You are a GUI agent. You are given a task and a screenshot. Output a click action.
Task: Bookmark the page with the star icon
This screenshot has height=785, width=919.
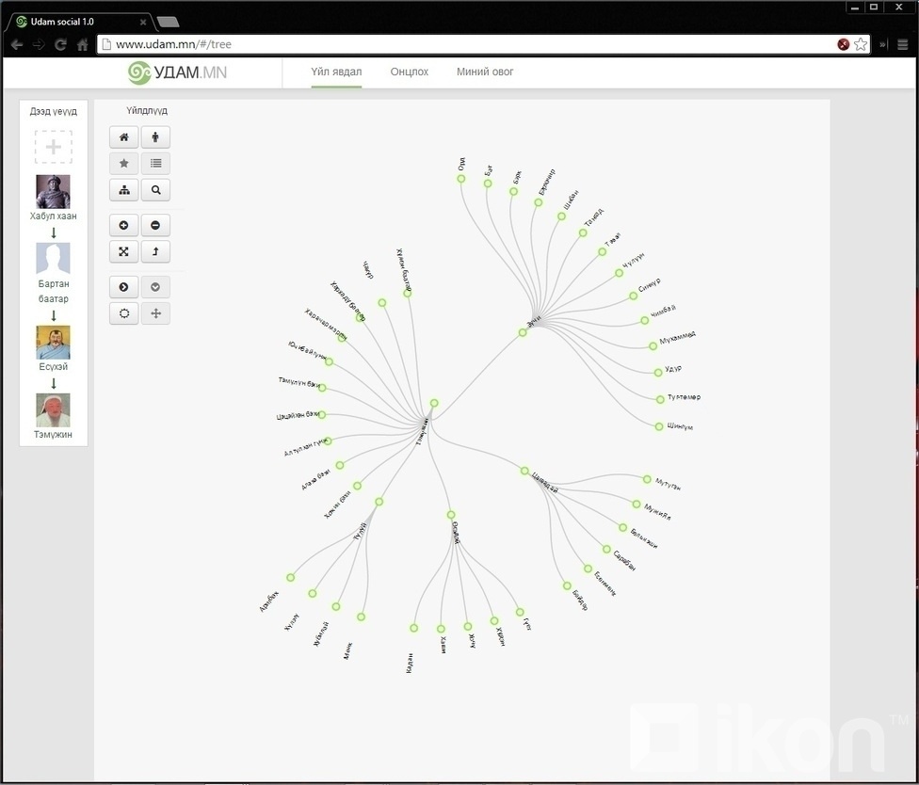(861, 44)
